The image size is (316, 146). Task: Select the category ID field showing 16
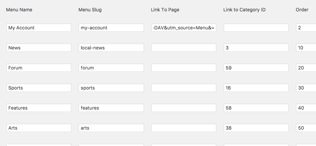click(256, 88)
